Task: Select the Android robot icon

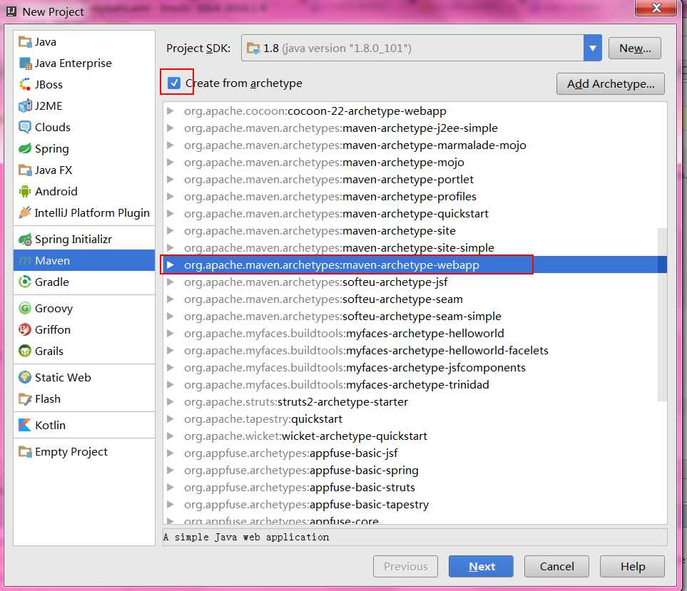Action: pos(25,191)
